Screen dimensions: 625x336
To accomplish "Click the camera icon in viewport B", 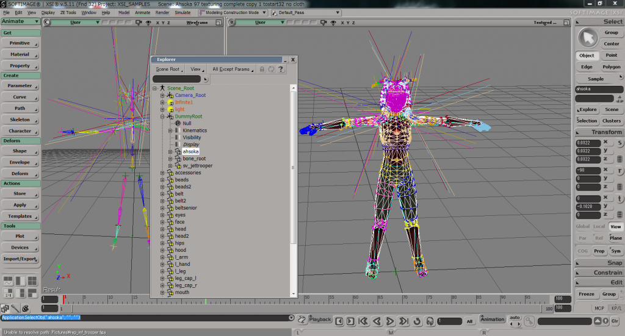I will [323, 23].
